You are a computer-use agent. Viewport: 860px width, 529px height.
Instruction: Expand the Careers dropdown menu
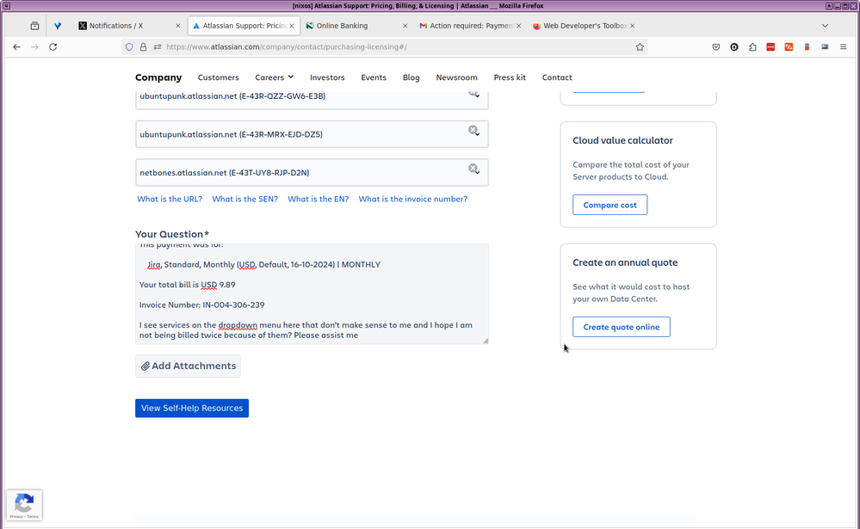(x=275, y=77)
